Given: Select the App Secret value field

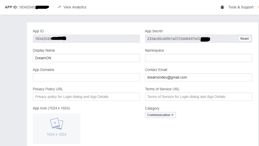Looking at the screenshot, I should click(x=191, y=39).
